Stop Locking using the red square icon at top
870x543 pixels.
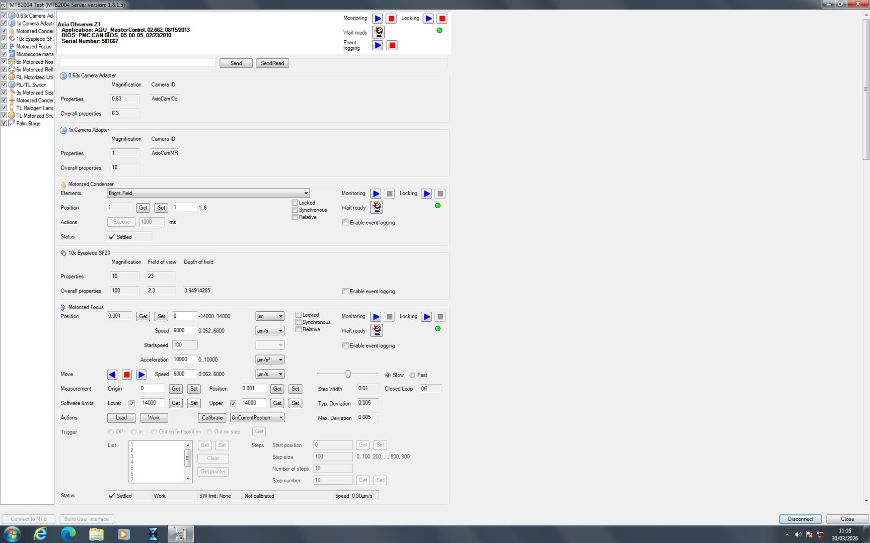pyautogui.click(x=442, y=18)
